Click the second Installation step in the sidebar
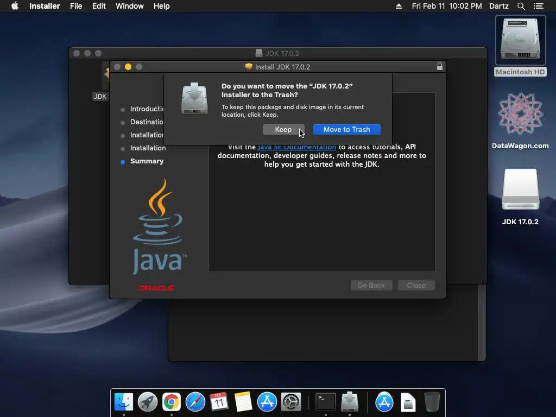556x417 pixels. point(148,148)
